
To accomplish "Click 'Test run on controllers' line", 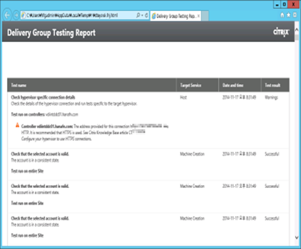I will pos(45,115).
